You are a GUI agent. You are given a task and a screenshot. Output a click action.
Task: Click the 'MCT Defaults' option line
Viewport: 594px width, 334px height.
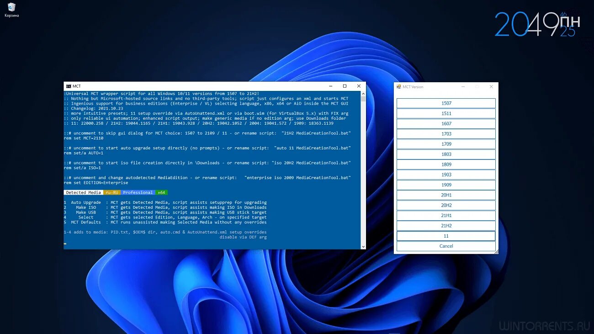pos(165,222)
